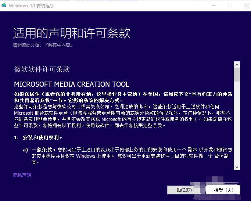Decline the license terms with 拒绝(D)
This screenshot has height=201, width=251.
[x=184, y=190]
